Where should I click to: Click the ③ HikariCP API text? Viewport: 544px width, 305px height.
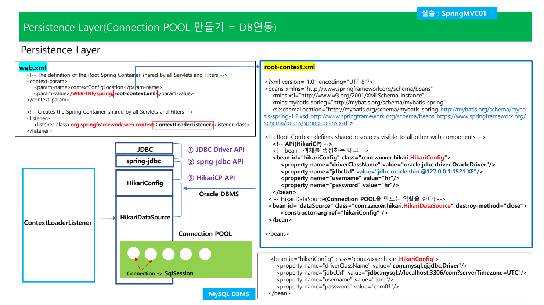pyautogui.click(x=211, y=178)
